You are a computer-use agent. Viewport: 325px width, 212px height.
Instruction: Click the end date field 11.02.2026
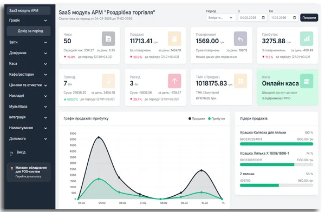283,18
